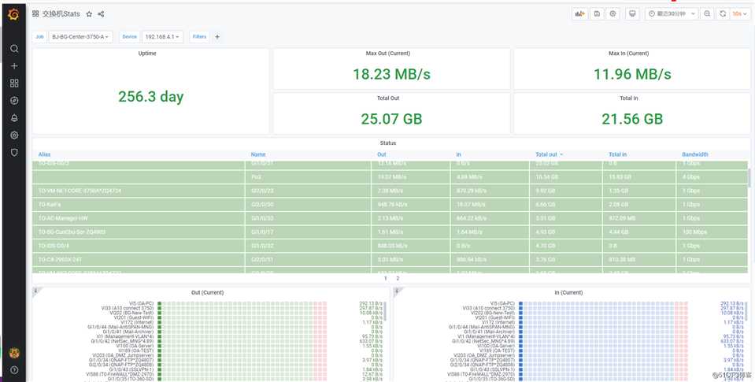
Task: Click the 18.23 MB/s value
Action: point(391,74)
